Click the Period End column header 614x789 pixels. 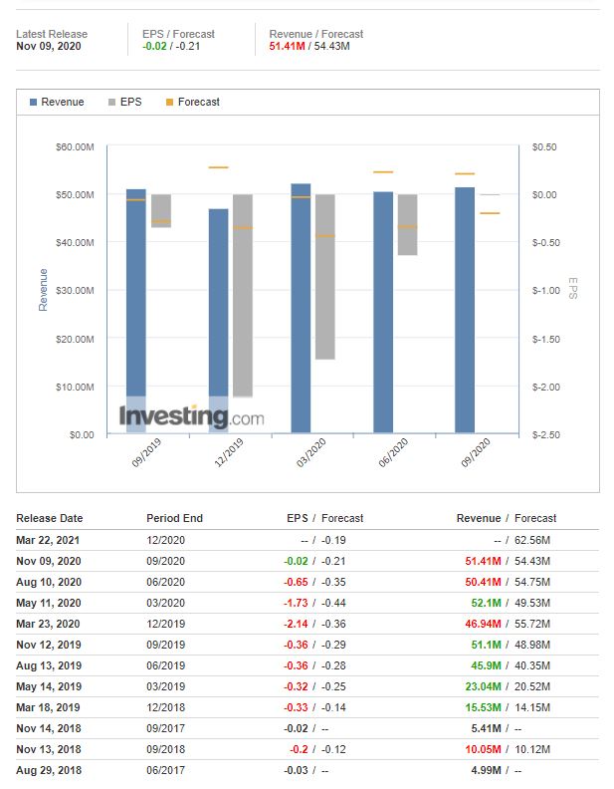[x=174, y=518]
